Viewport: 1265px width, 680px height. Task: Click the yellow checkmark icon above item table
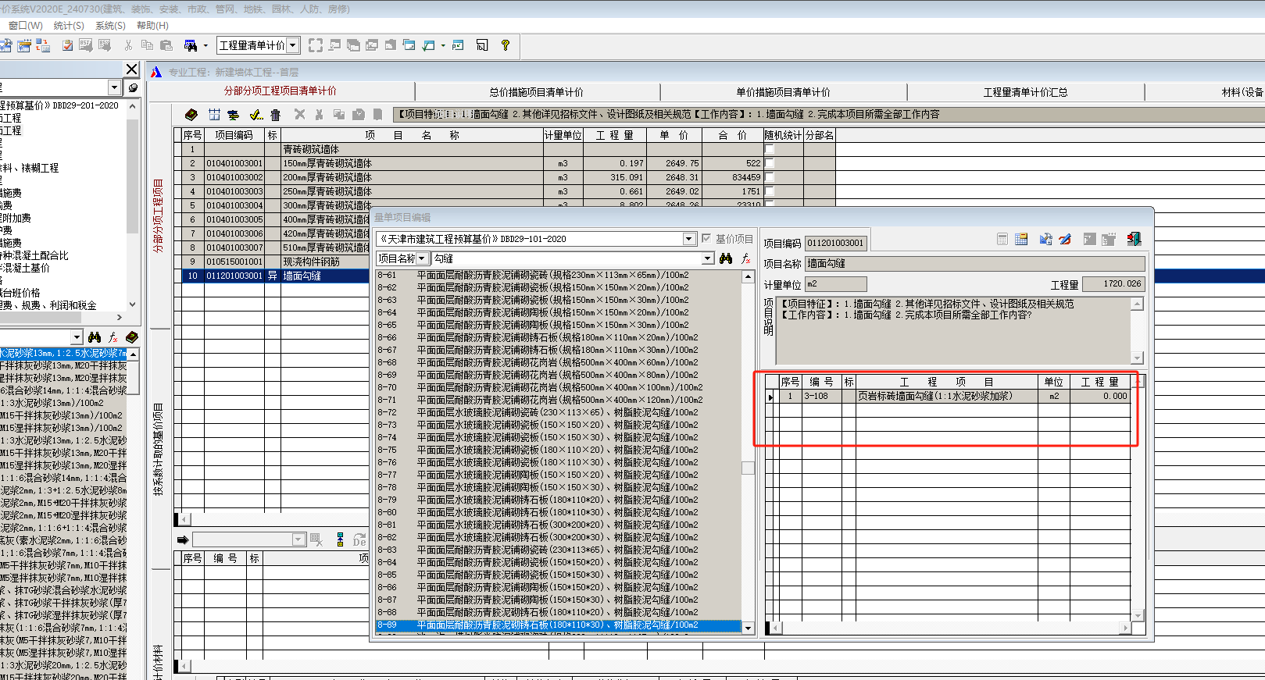(256, 115)
